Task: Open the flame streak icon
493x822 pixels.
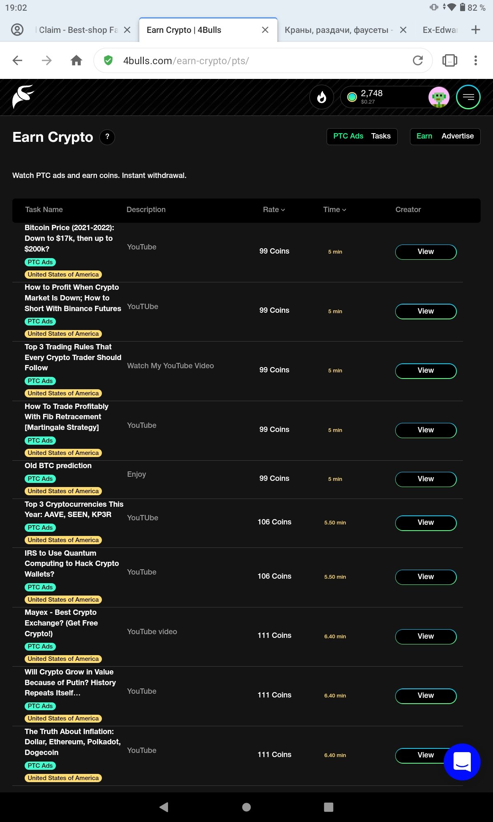Action: coord(321,97)
